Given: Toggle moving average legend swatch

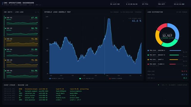Looking at the screenshot, I should [80, 78].
